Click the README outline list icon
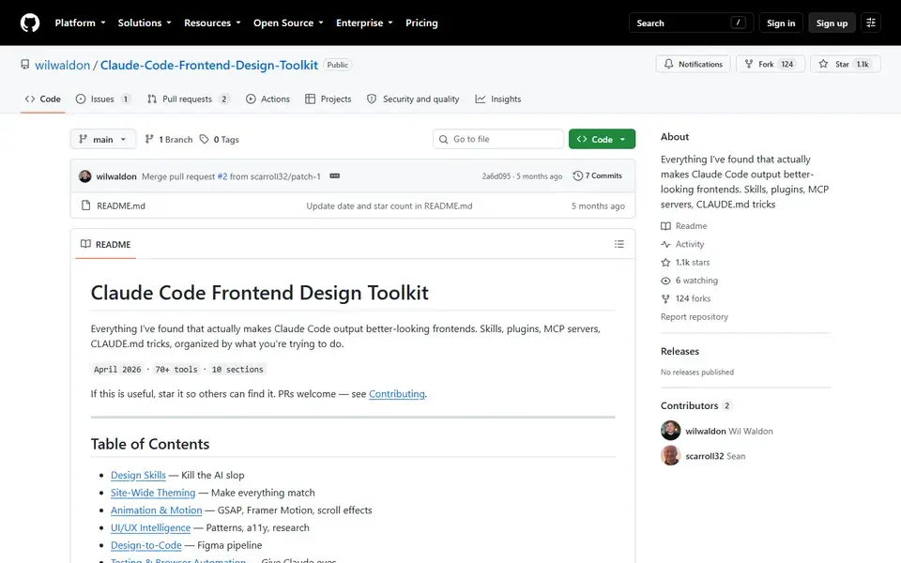The image size is (901, 563). click(618, 244)
